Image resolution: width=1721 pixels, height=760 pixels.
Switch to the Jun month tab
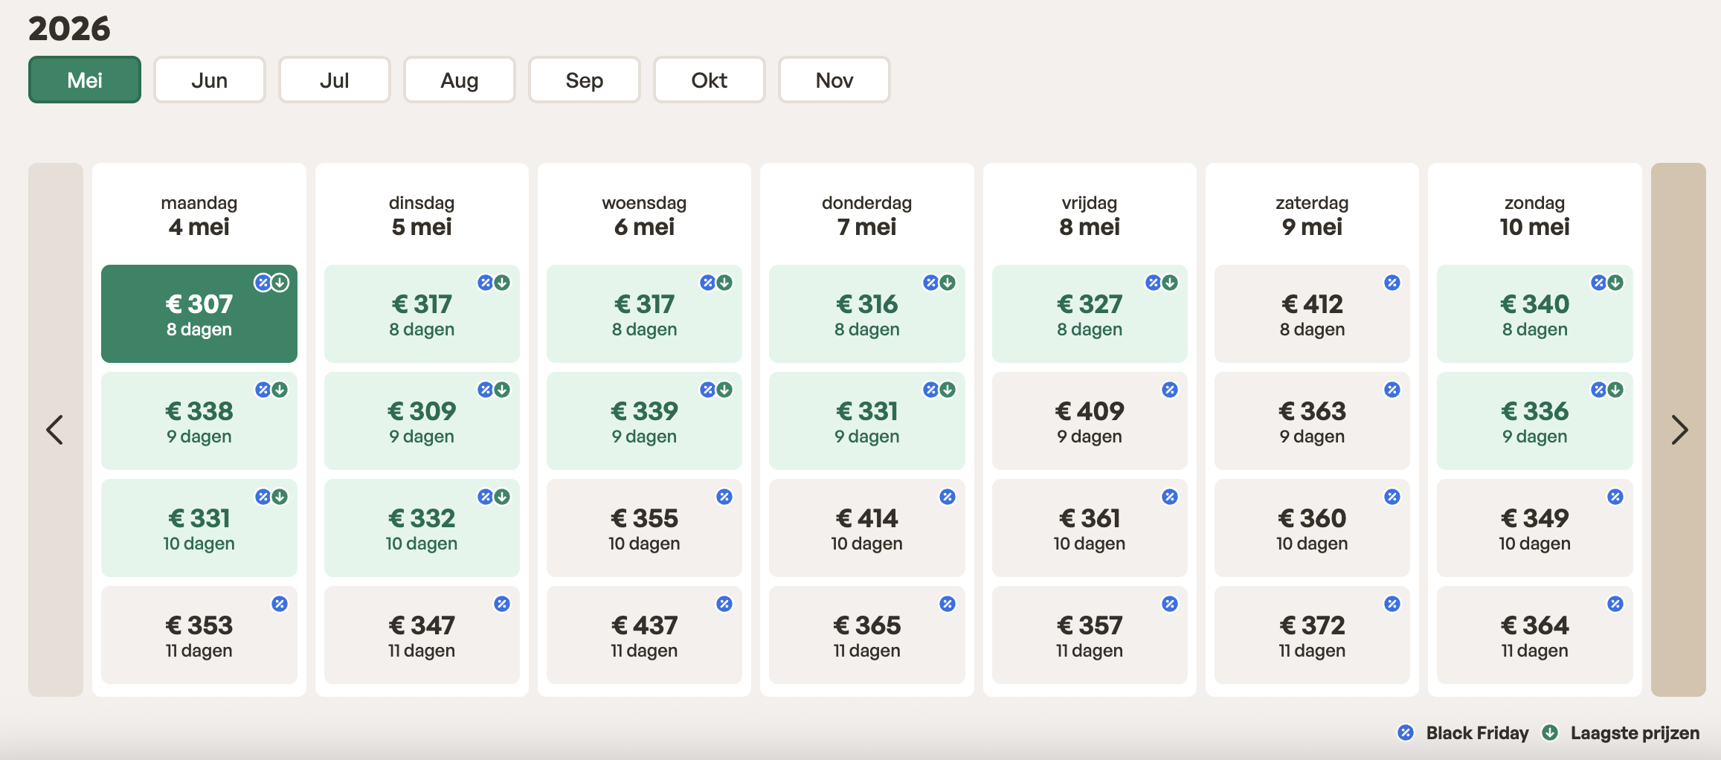[x=209, y=80]
